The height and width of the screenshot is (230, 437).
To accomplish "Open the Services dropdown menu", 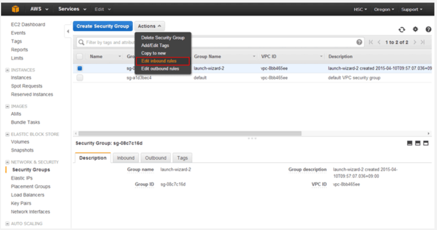I will coord(72,9).
